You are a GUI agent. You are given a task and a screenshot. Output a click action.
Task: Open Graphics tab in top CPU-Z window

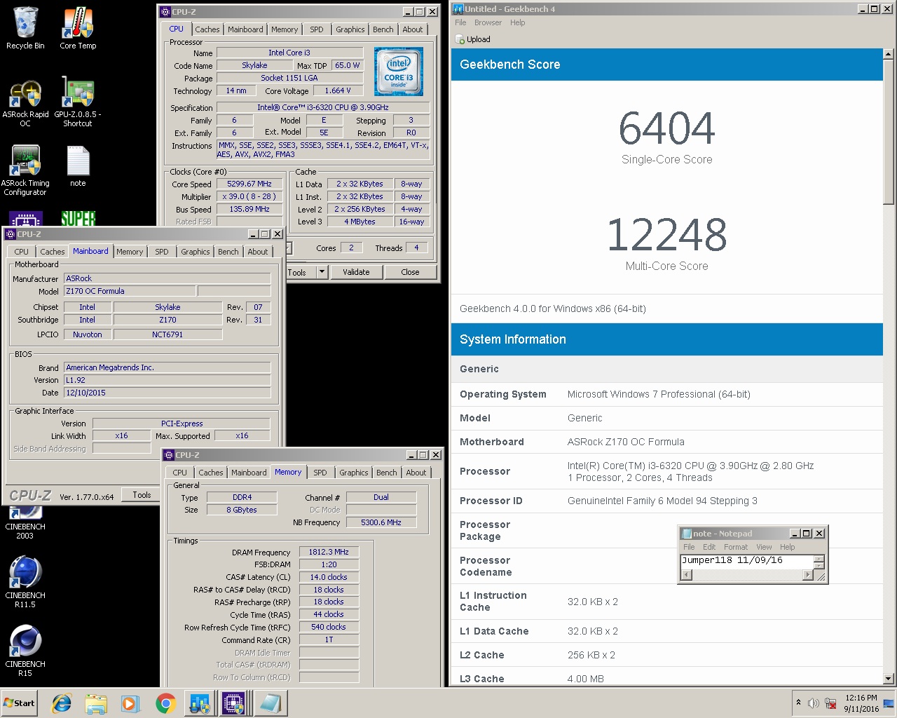coord(350,29)
